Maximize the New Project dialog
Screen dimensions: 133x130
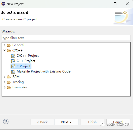pyautogui.click(x=115, y=4)
